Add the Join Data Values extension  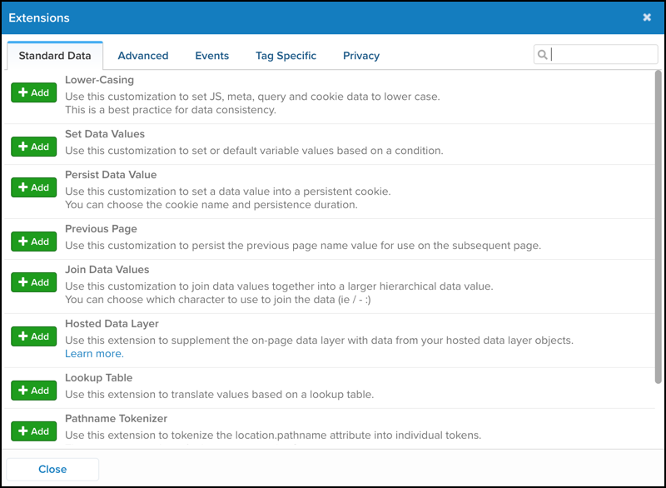pos(33,282)
